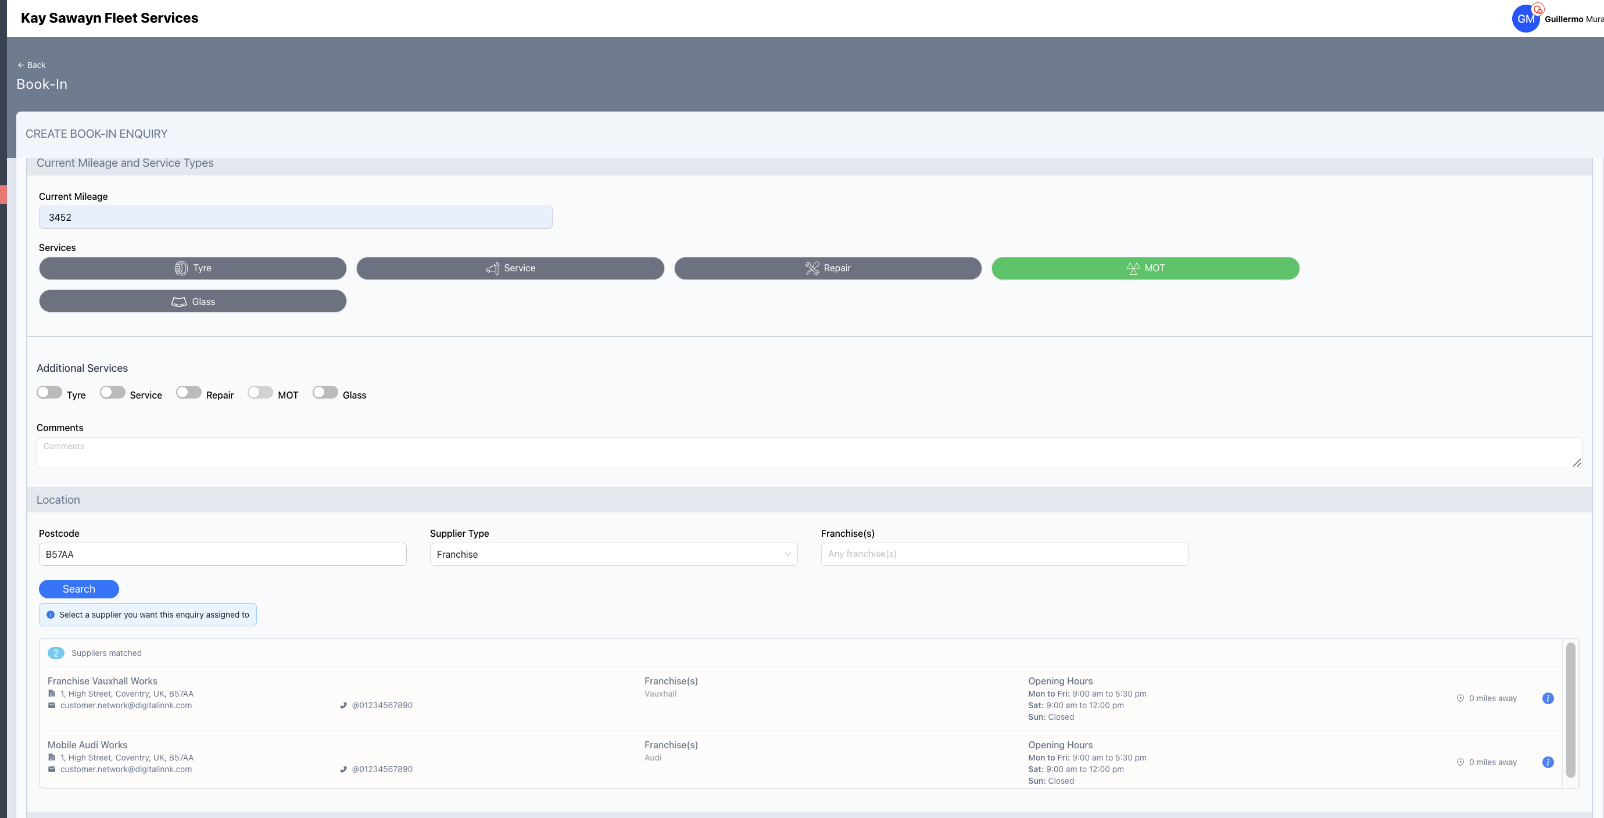The image size is (1604, 818).
Task: Select Franchise Vauxhall Works supplier
Action: click(800, 698)
